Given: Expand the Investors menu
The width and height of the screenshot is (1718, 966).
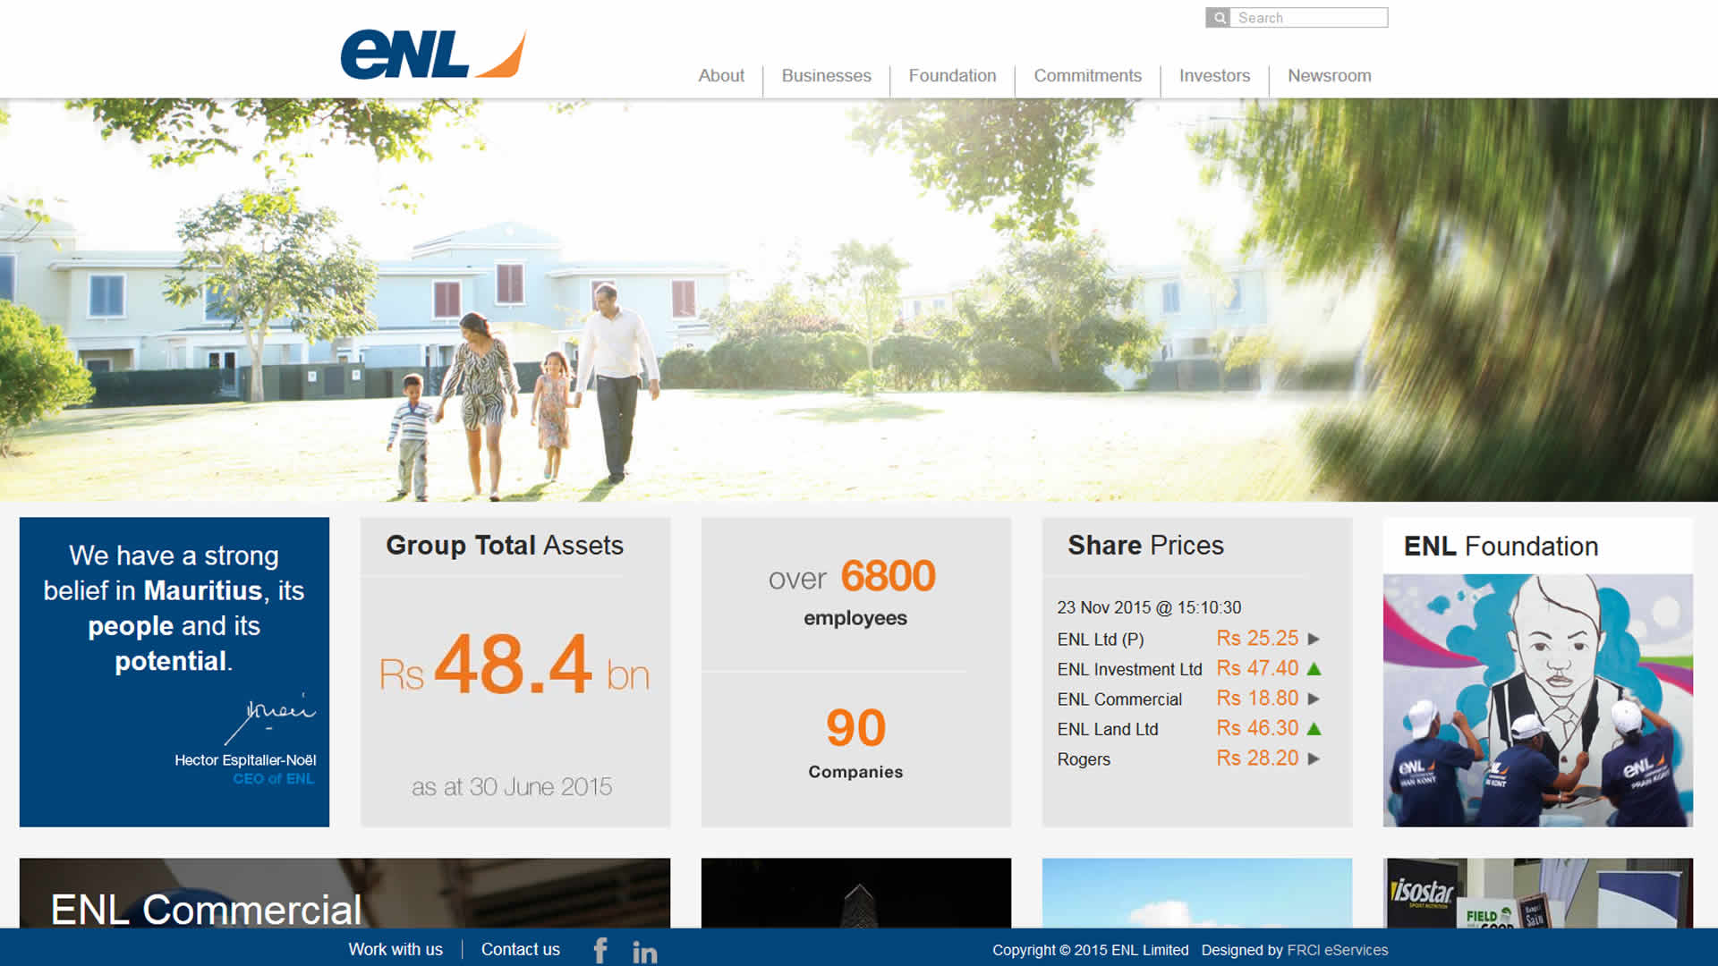Looking at the screenshot, I should [1214, 76].
